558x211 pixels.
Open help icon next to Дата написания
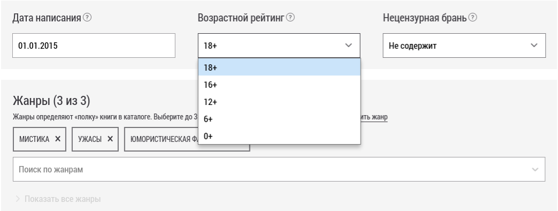point(87,17)
